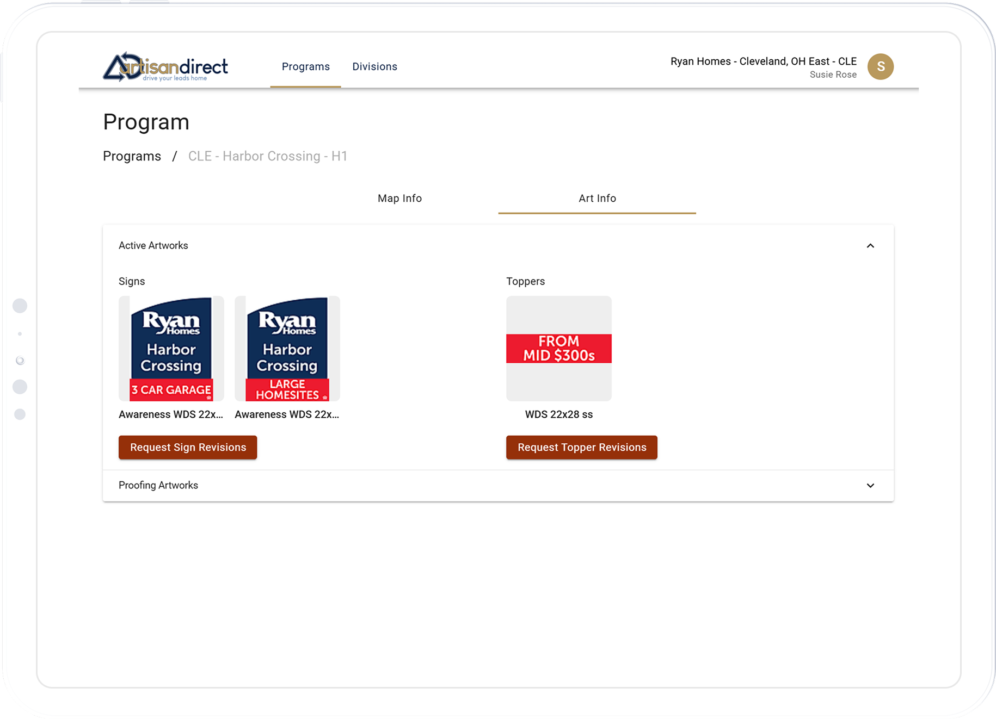Viewport: 996px width, 719px height.
Task: Click the Awareness WDS 22x truncated title
Action: 171,414
